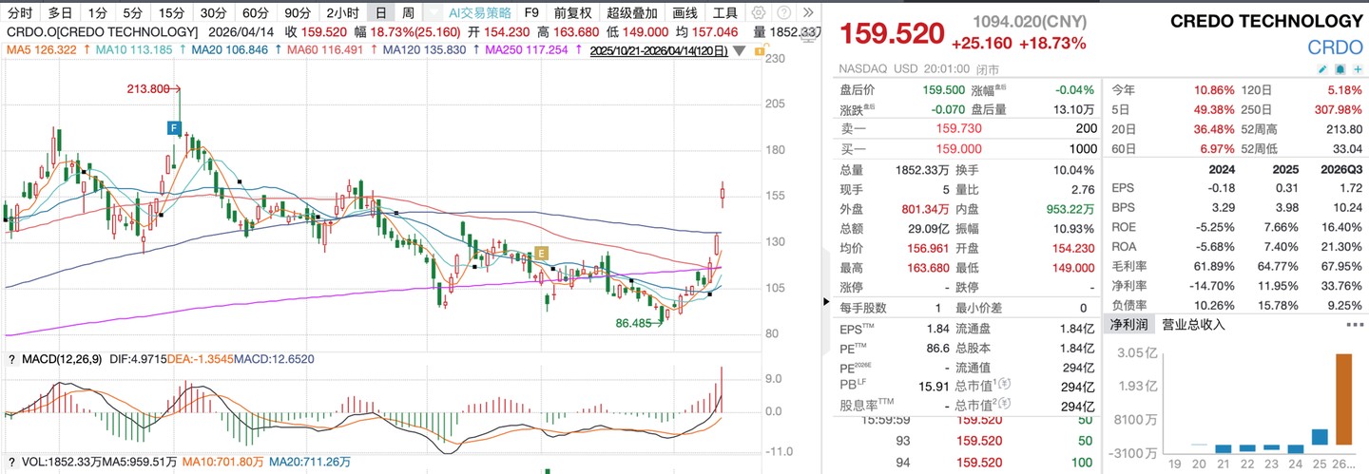Image resolution: width=1369 pixels, height=474 pixels.
Task: Open 工具 tools menu
Action: [x=725, y=13]
